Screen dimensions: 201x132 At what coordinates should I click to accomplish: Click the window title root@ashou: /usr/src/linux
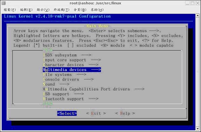95,3
